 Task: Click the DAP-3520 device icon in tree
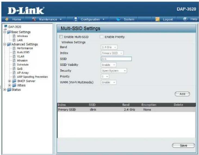(x=6, y=27)
